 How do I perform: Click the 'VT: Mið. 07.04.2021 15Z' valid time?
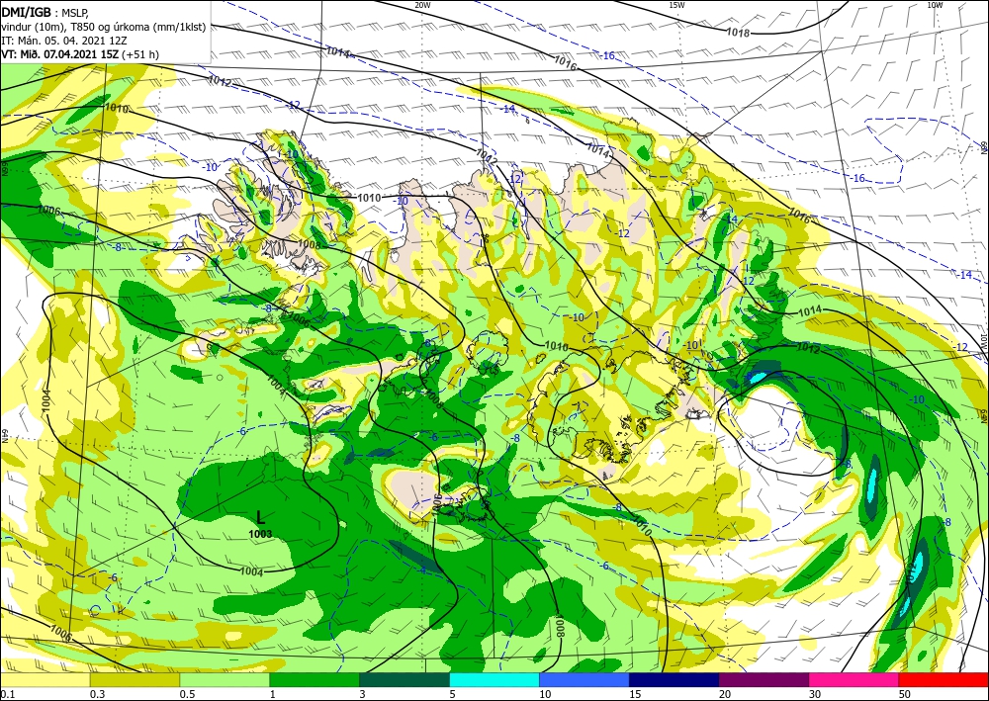click(60, 54)
